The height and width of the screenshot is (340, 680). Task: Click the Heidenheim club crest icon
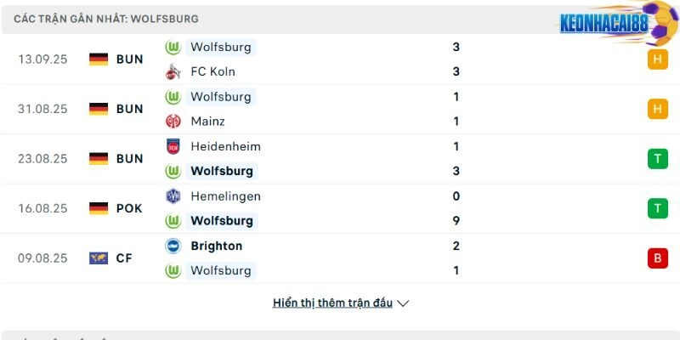(173, 146)
